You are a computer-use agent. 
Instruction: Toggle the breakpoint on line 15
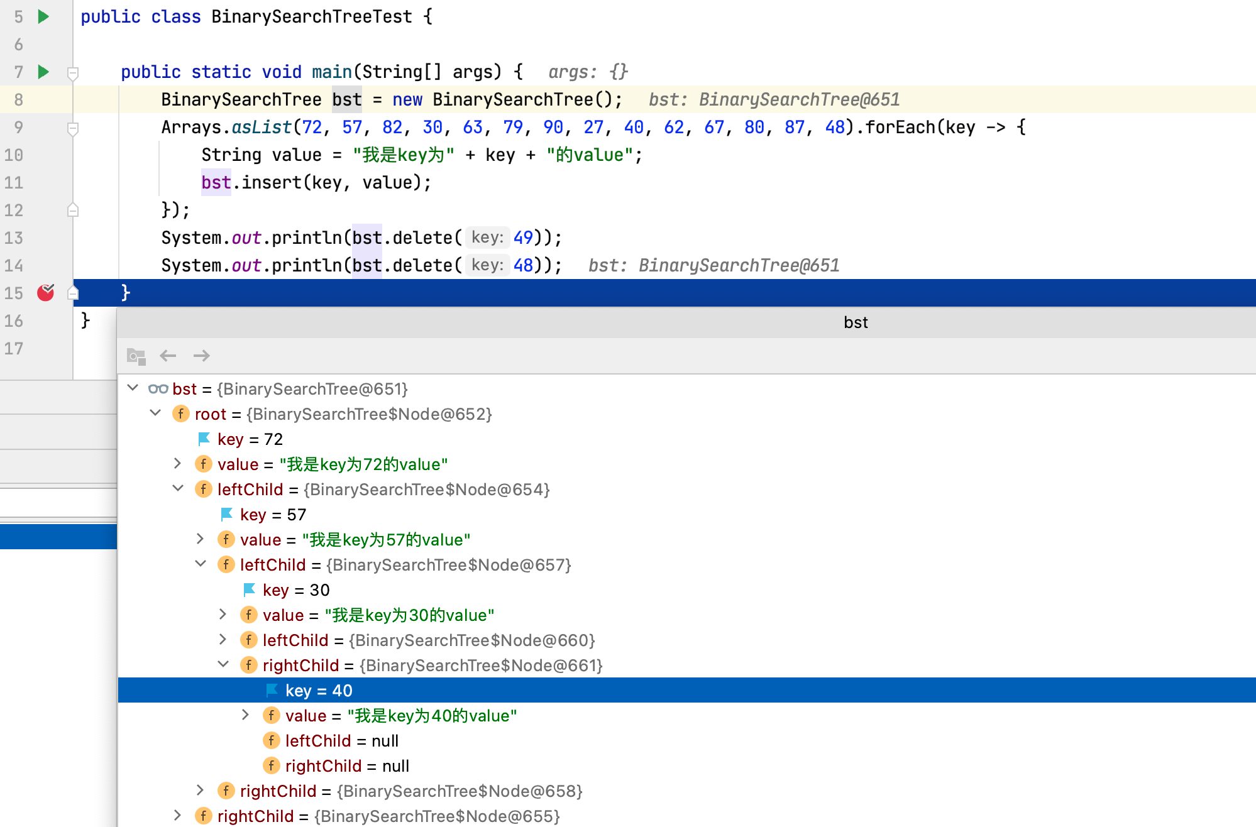point(46,293)
